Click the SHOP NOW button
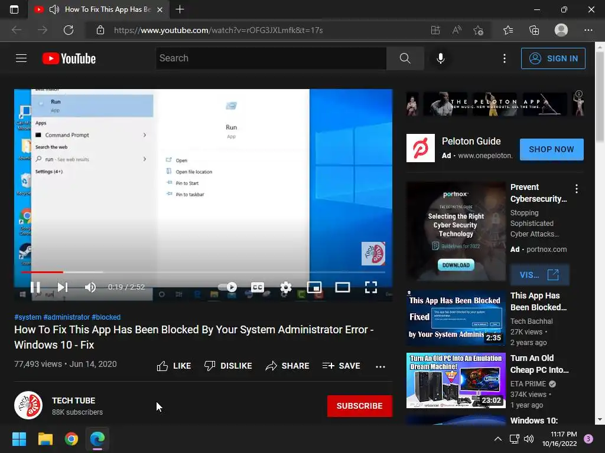This screenshot has width=605, height=453. tap(551, 149)
